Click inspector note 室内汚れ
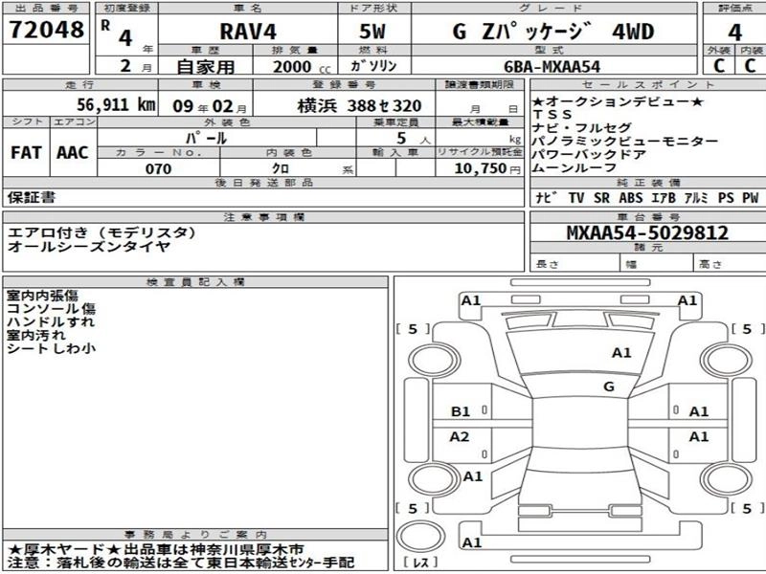 tap(35, 335)
